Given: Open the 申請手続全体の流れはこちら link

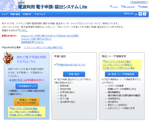Looking at the screenshot, I should pyautogui.click(x=71, y=65).
